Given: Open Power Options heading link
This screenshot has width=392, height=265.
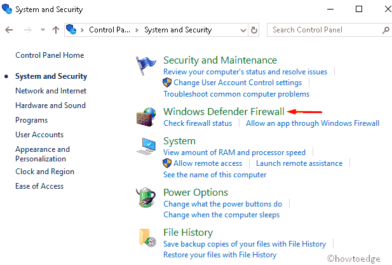Looking at the screenshot, I should click(x=196, y=193).
